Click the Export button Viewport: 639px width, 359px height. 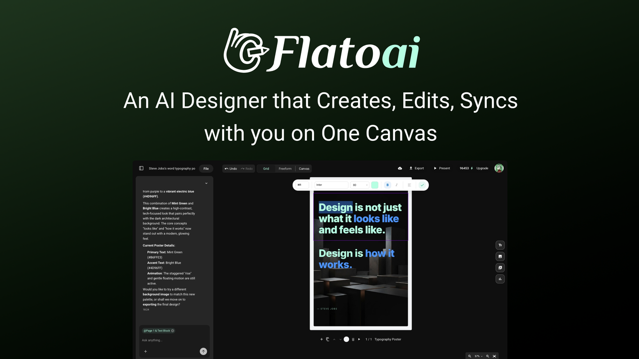click(416, 168)
